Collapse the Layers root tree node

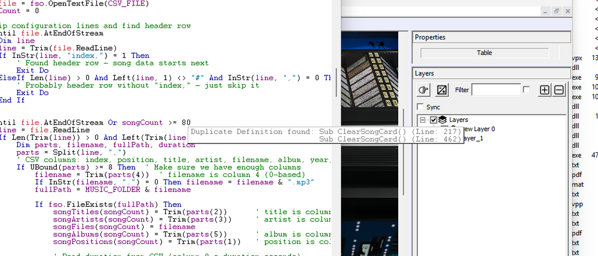tap(423, 120)
